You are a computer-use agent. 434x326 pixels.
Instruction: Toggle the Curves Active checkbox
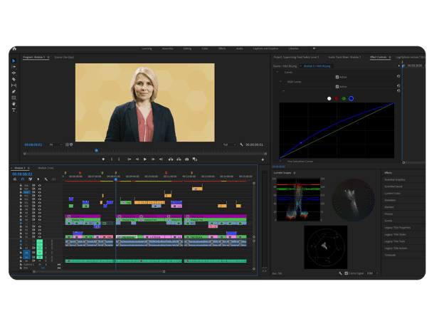337,76
